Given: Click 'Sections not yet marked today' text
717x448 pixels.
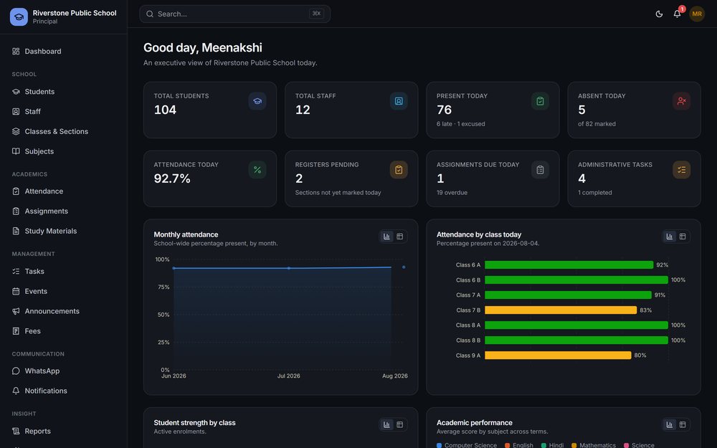Looking at the screenshot, I should pos(338,192).
